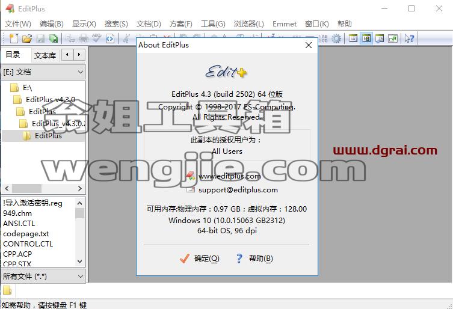The height and width of the screenshot is (309, 453).
Task: Open the 显示(X) menu
Action: [x=84, y=23]
